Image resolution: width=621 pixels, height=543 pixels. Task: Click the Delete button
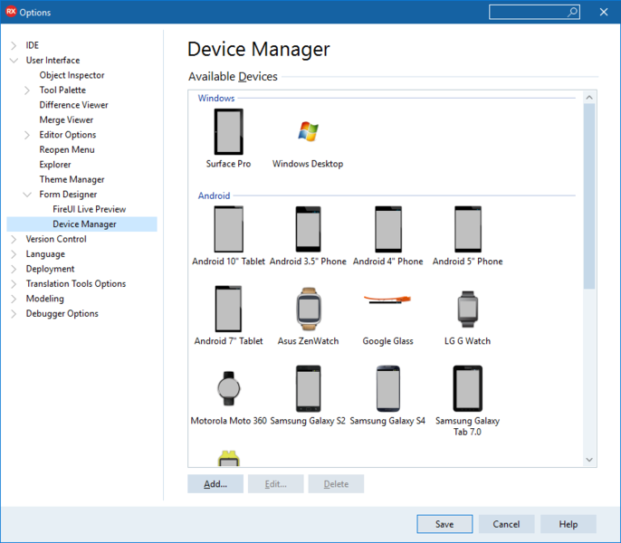336,484
